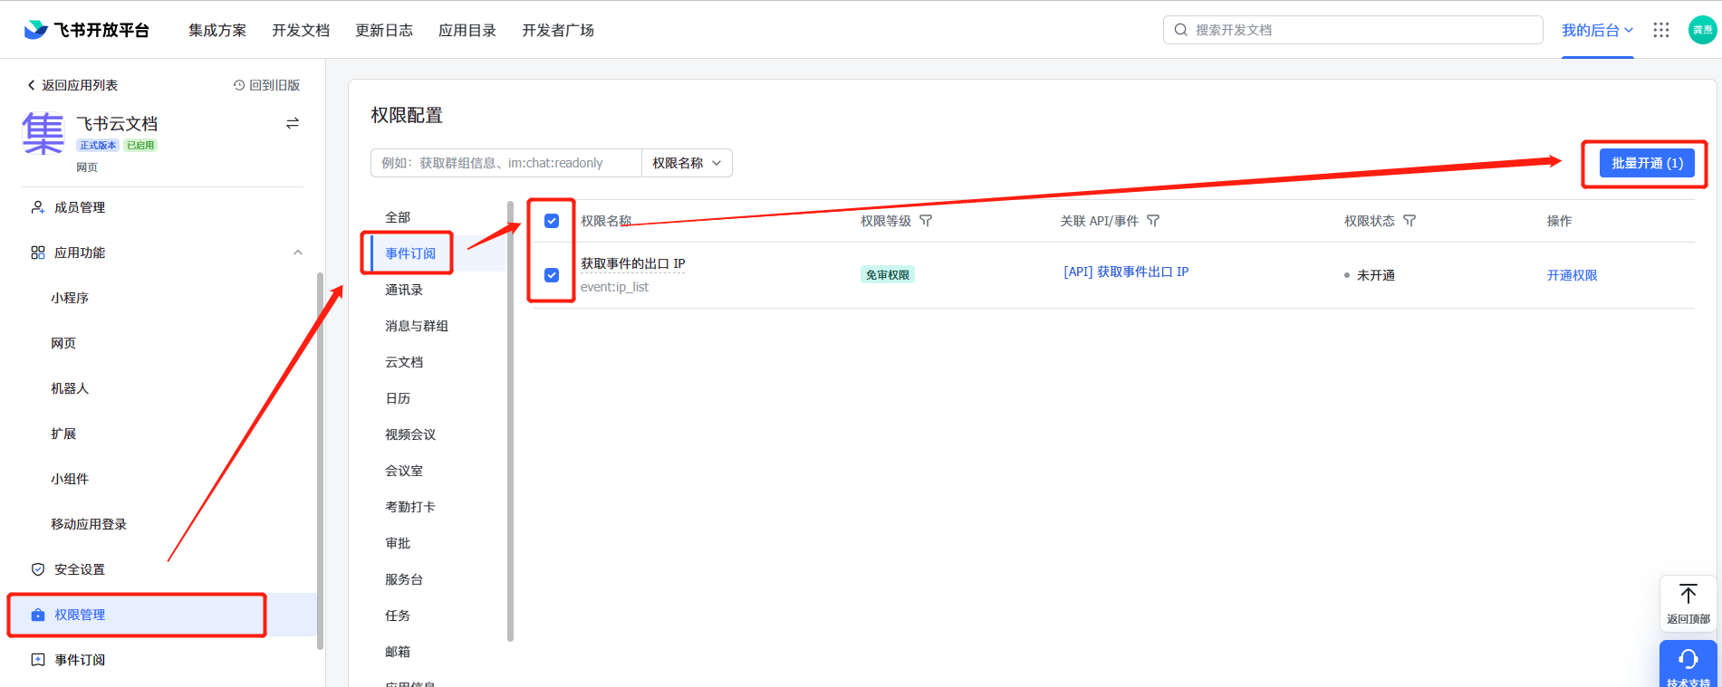Open 应用目录 in top navigation

pos(467,30)
